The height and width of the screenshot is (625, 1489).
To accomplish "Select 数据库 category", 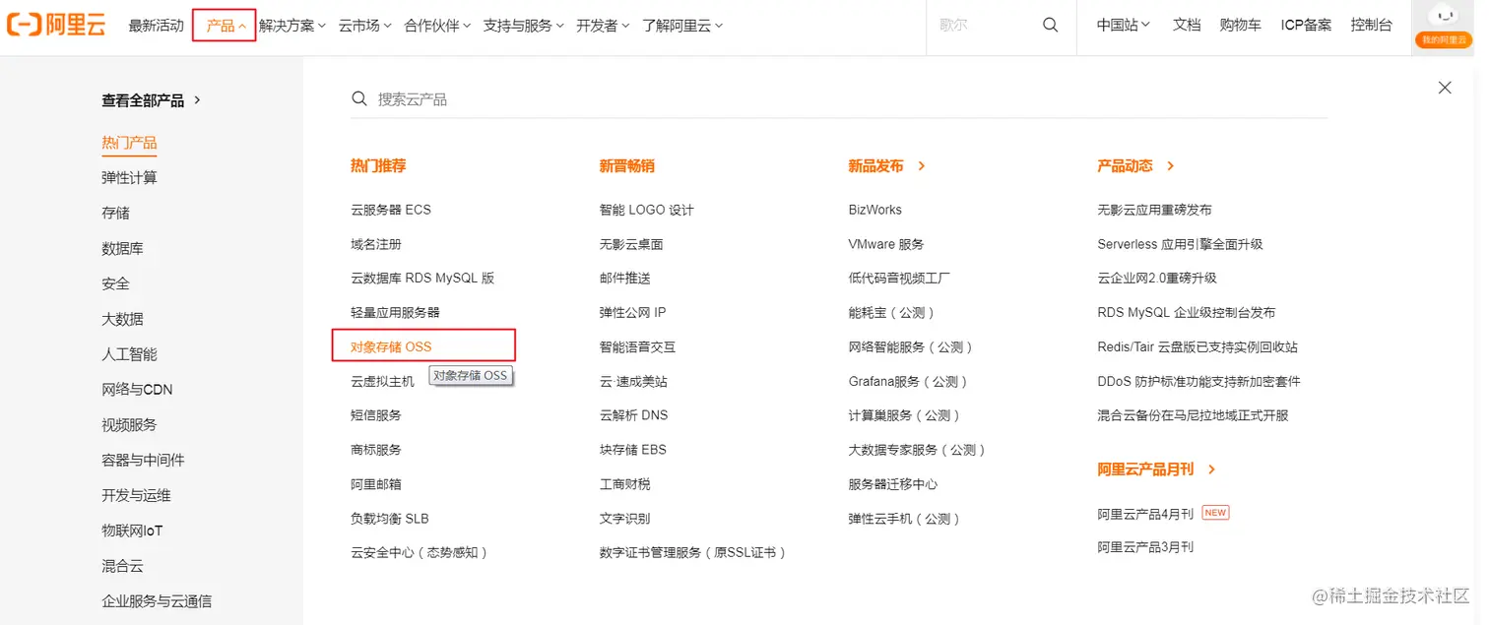I will (x=122, y=249).
